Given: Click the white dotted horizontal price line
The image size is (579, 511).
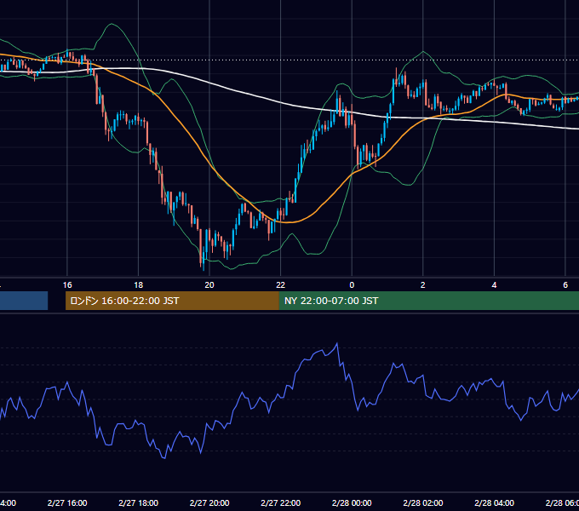Looking at the screenshot, I should click(x=289, y=60).
